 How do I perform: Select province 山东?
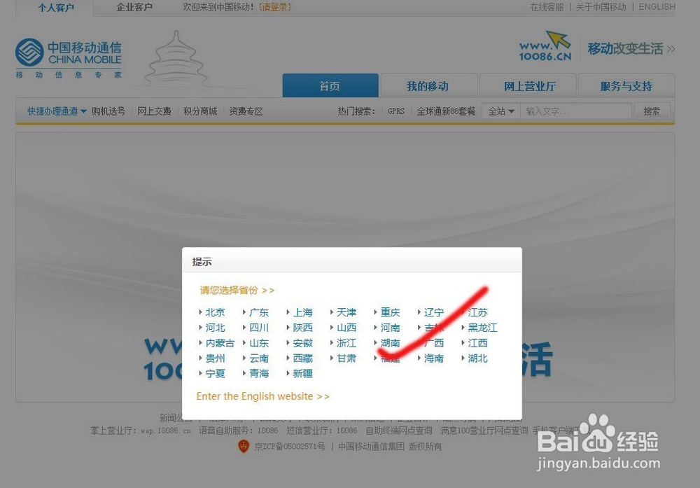259,343
